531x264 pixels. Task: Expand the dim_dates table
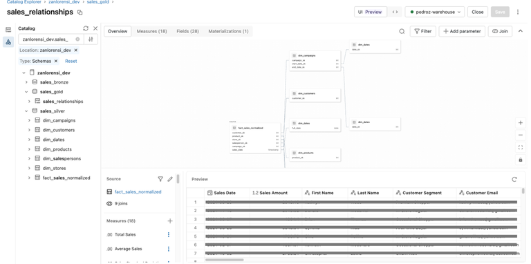click(x=29, y=140)
